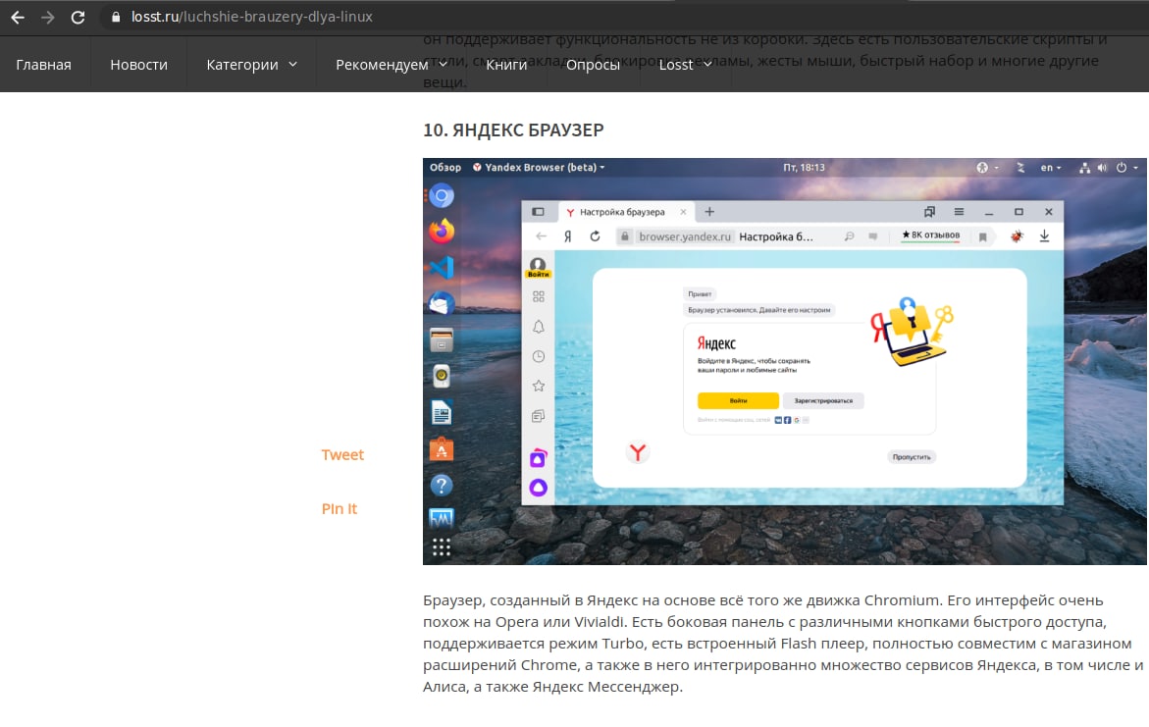
Task: Launch Firefox from the Ubuntu dock
Action: click(442, 231)
